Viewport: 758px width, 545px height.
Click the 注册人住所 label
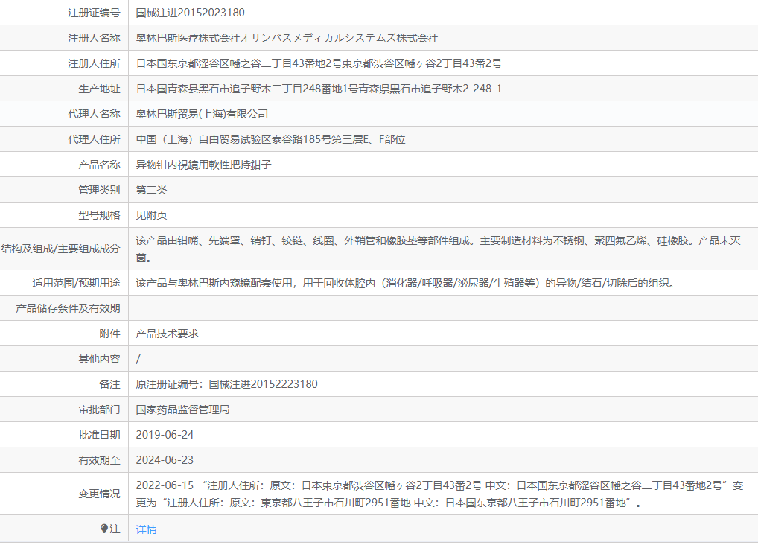[x=94, y=63]
